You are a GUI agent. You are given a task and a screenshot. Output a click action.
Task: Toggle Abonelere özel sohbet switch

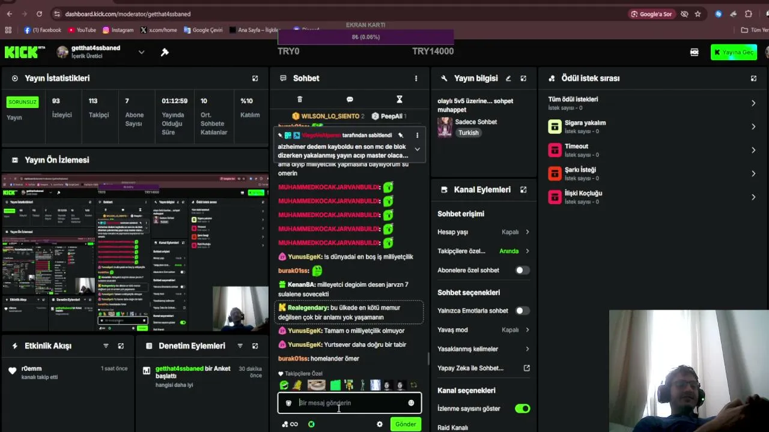tap(523, 271)
